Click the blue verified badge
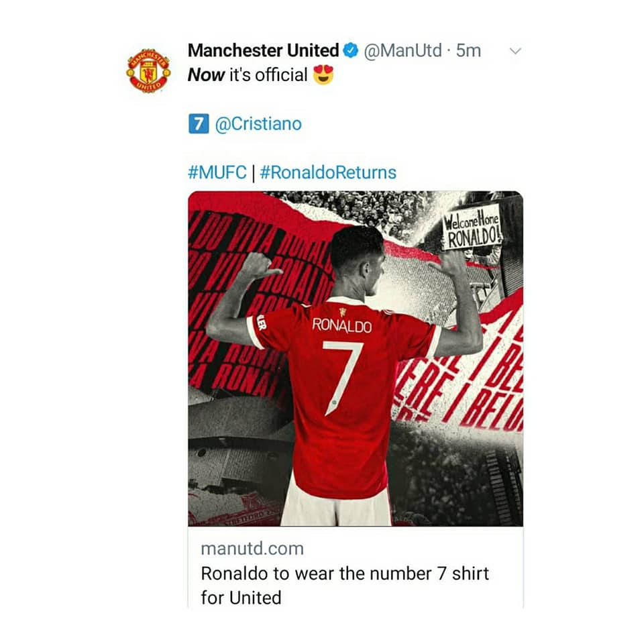This screenshot has height=644, width=644. pyautogui.click(x=350, y=50)
